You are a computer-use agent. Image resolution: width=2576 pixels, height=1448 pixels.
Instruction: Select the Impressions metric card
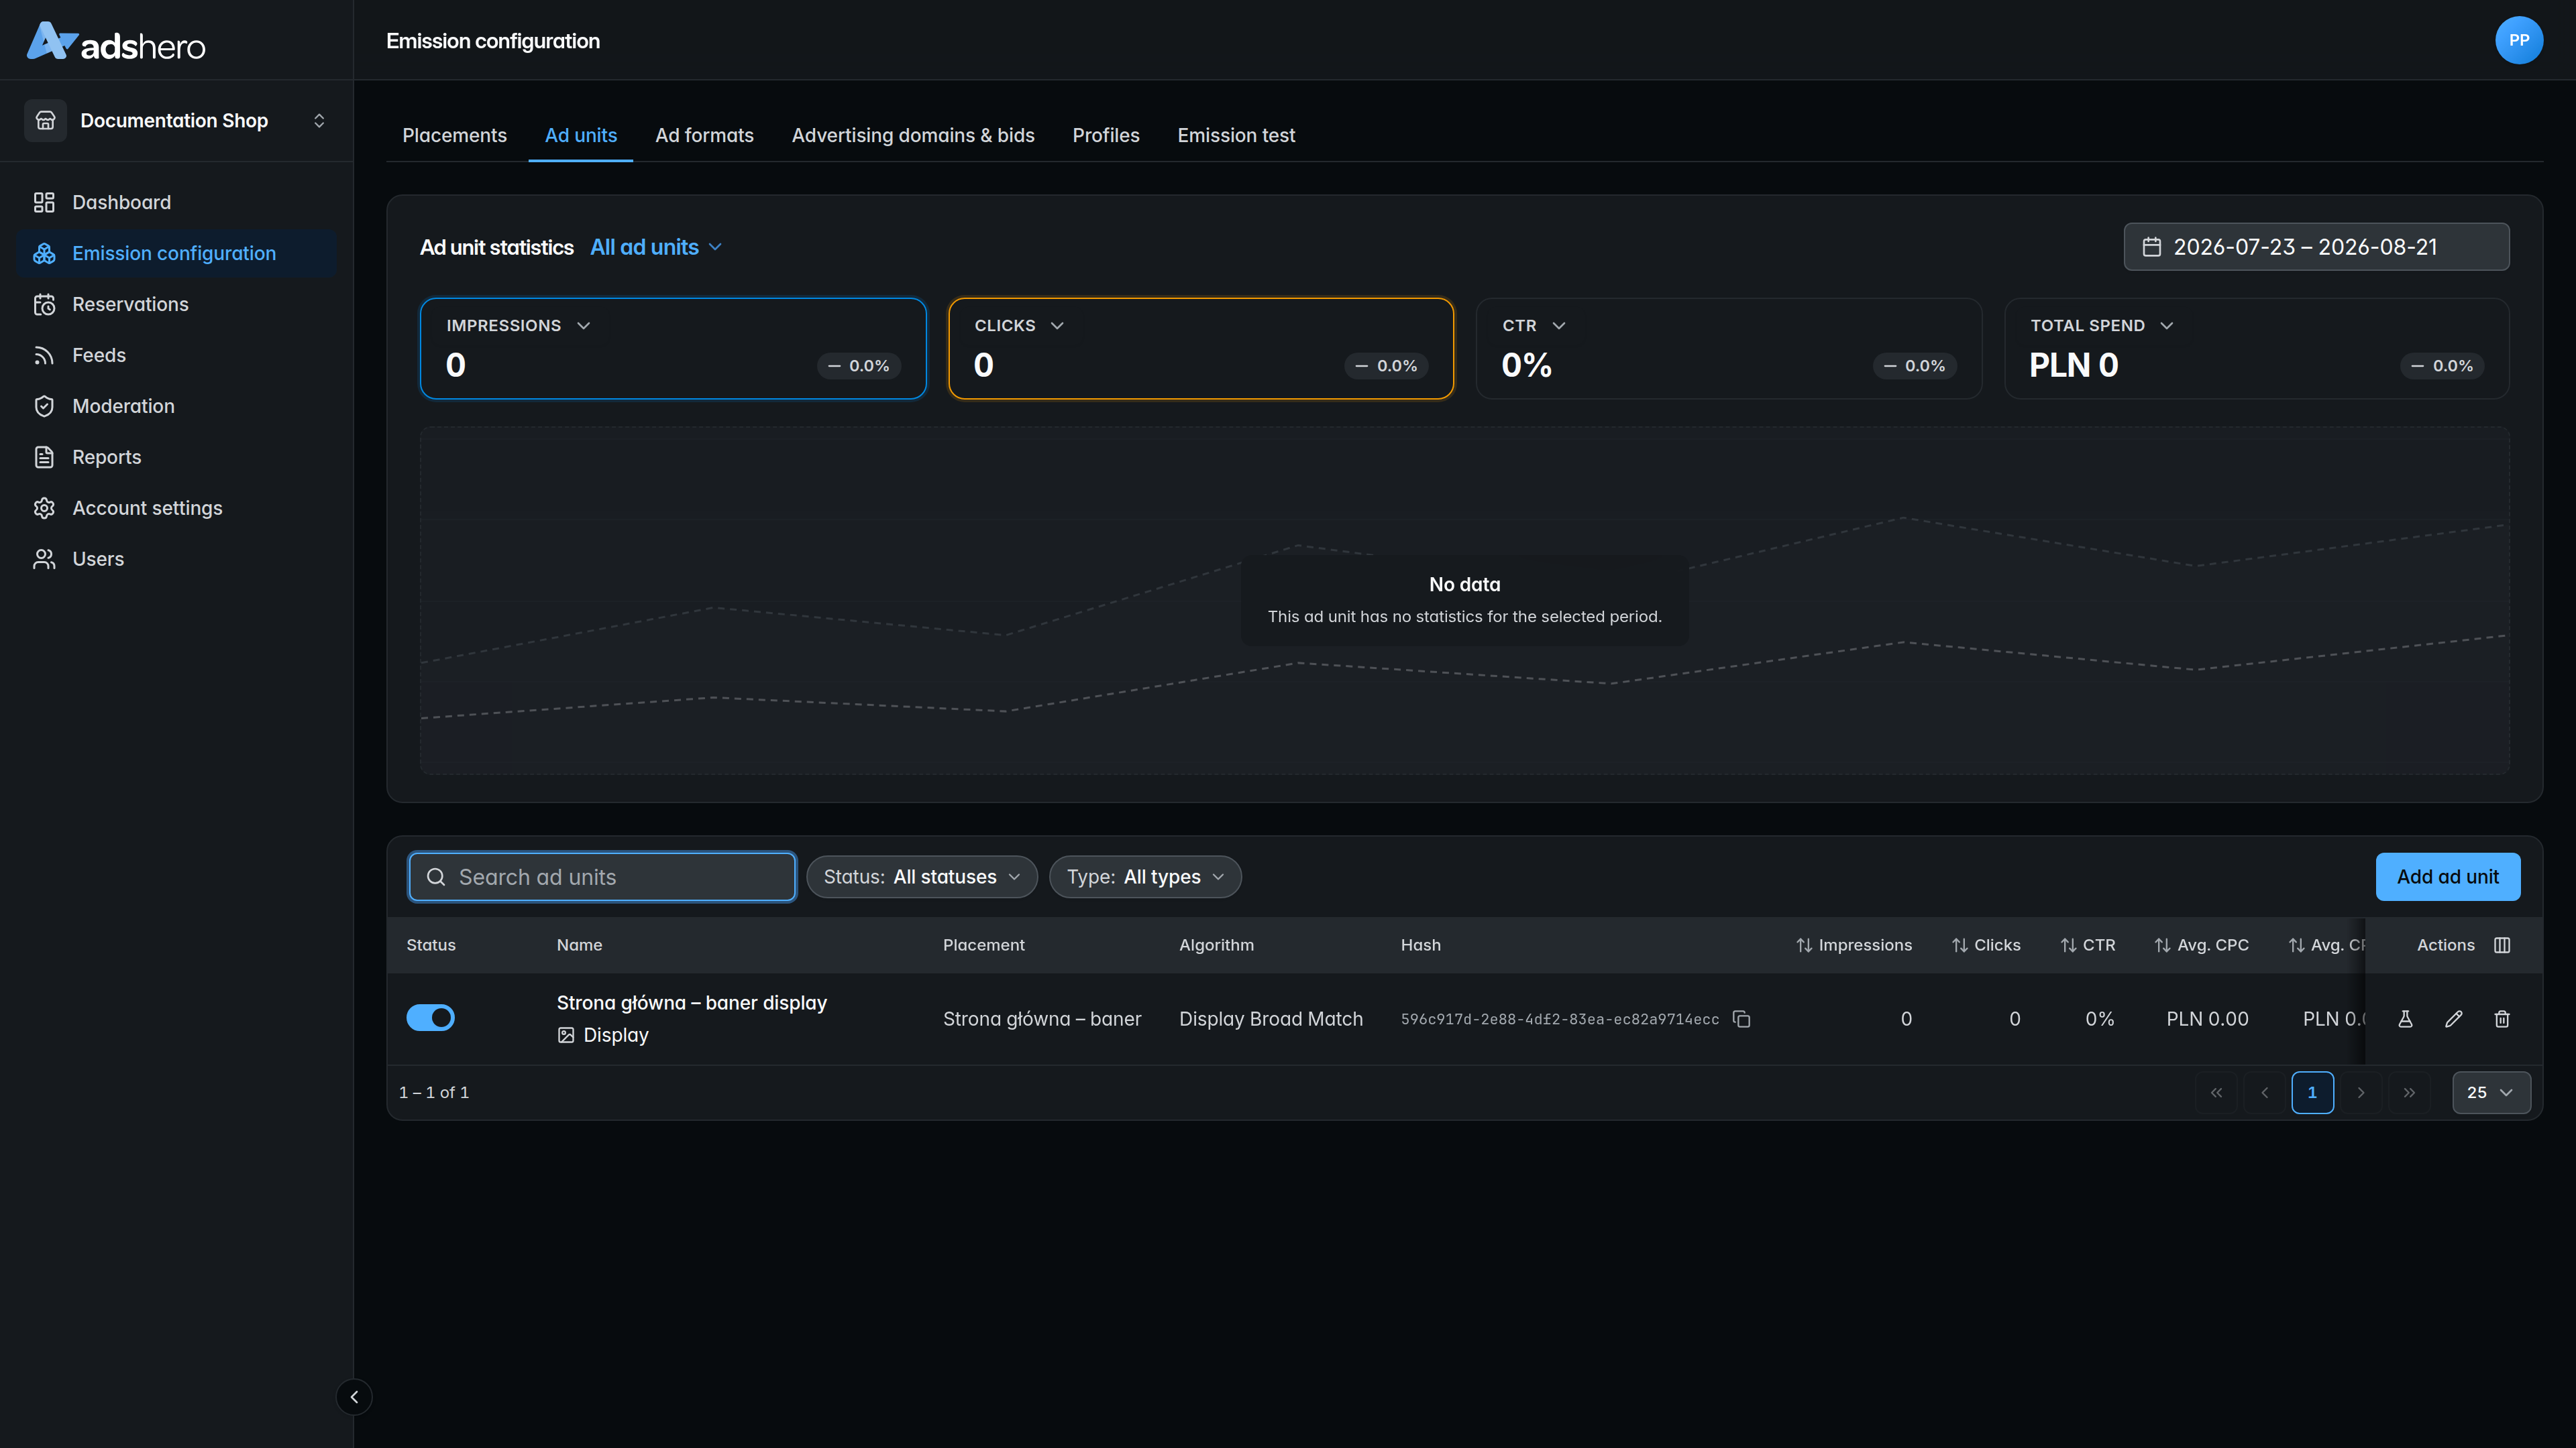[x=673, y=349]
